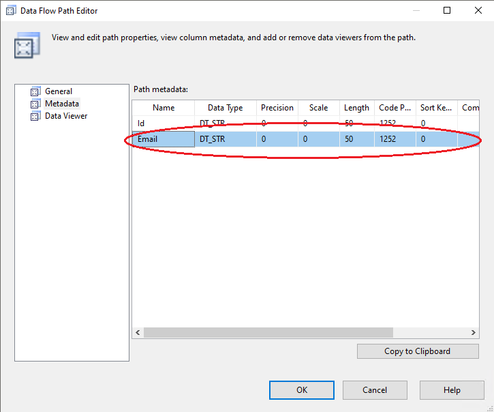Switch to the Data Viewer page

66,116
